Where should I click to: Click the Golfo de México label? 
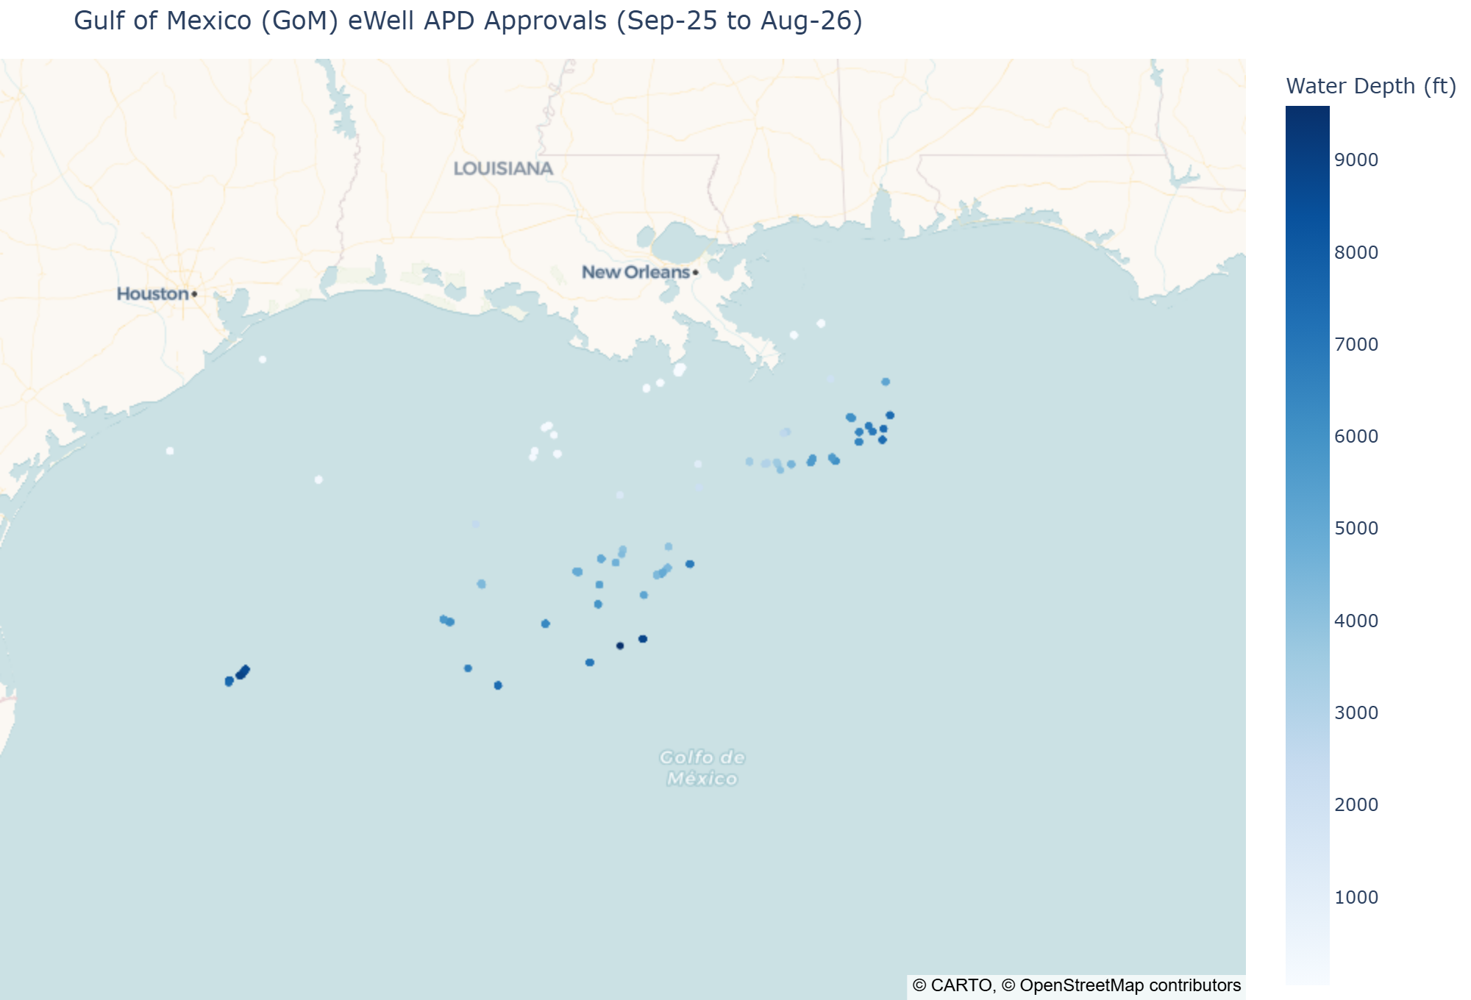coord(702,768)
